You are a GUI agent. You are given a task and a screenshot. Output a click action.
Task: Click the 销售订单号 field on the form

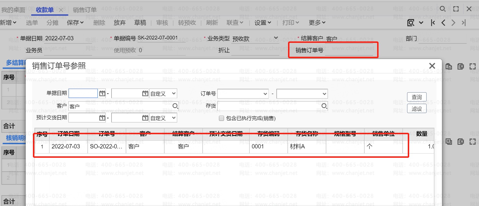(x=349, y=51)
